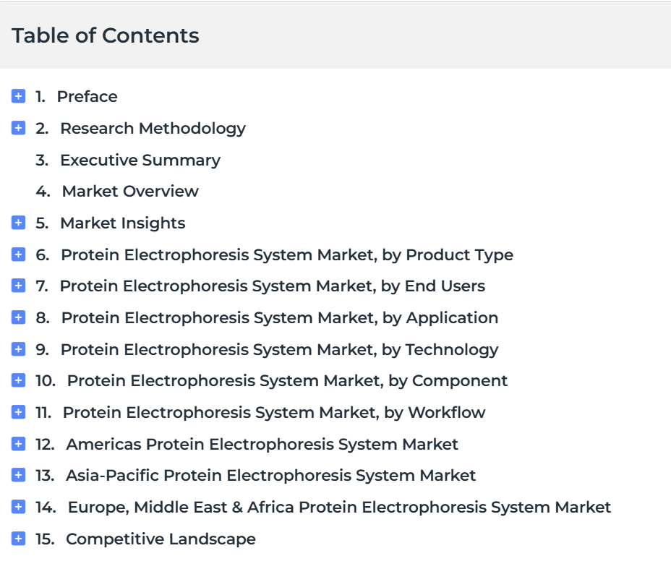This screenshot has height=569, width=671.
Task: Expand Asia-Pacific market section plus icon
Action: click(x=19, y=475)
